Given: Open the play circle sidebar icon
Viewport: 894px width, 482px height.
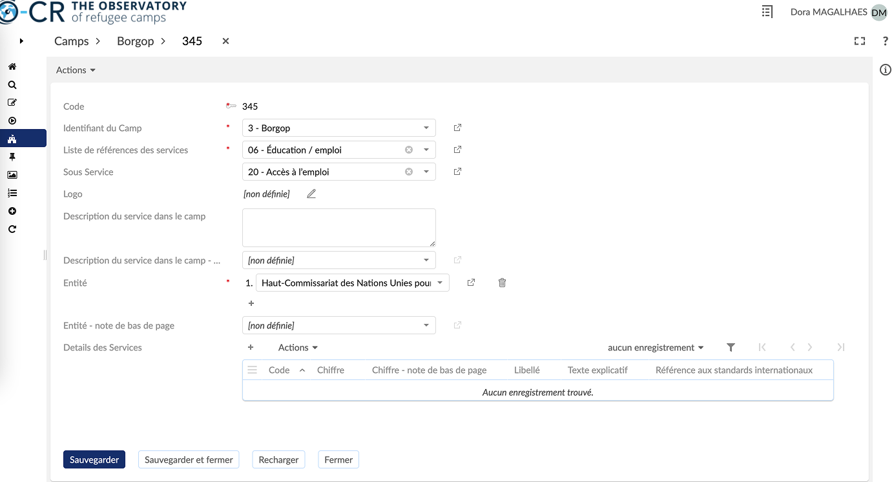Looking at the screenshot, I should coord(12,121).
